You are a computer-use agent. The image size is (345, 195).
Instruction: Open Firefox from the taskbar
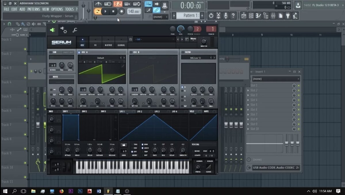[x=61, y=191]
